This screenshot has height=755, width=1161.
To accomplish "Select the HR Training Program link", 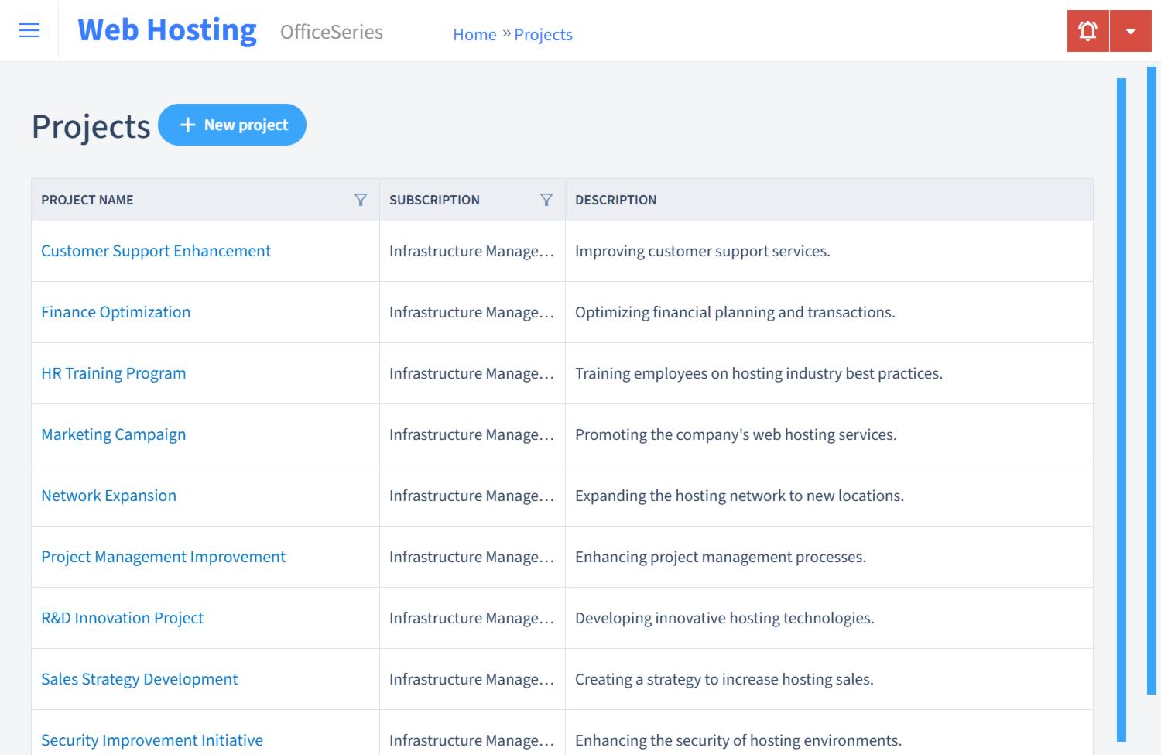I will coord(113,373).
